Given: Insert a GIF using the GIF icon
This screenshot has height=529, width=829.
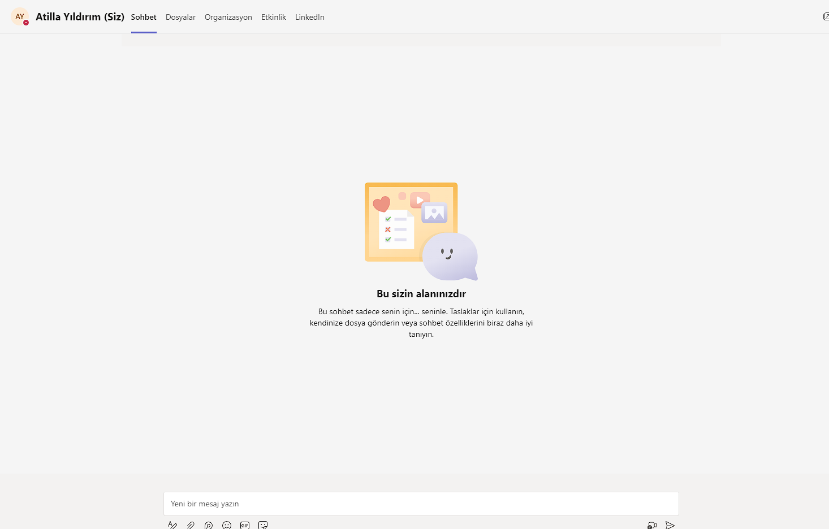Looking at the screenshot, I should pyautogui.click(x=245, y=525).
